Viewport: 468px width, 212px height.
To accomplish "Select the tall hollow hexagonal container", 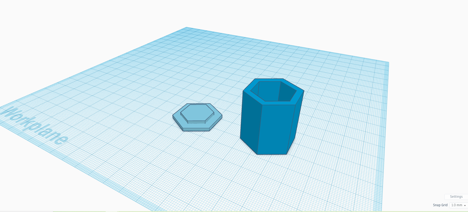I will coord(272,116).
